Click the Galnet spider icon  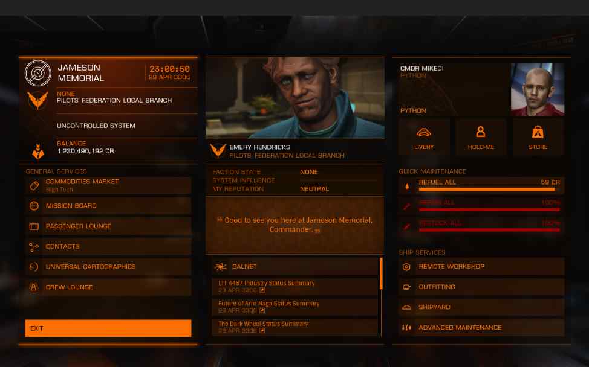(220, 267)
